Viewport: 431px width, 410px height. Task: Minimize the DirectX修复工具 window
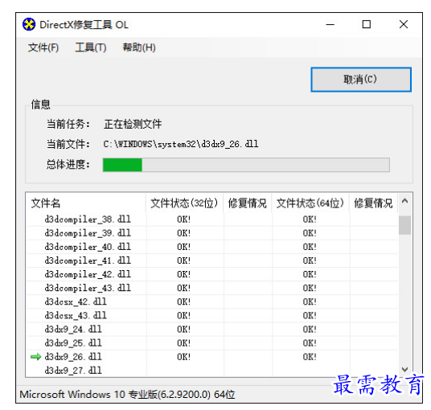pos(330,24)
